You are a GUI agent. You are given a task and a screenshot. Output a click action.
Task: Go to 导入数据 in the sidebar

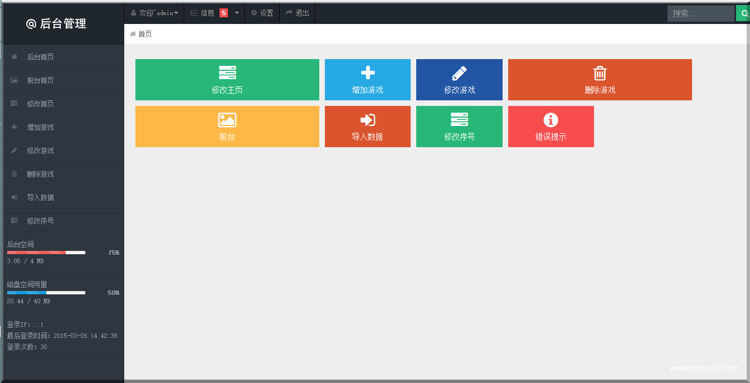pos(41,197)
